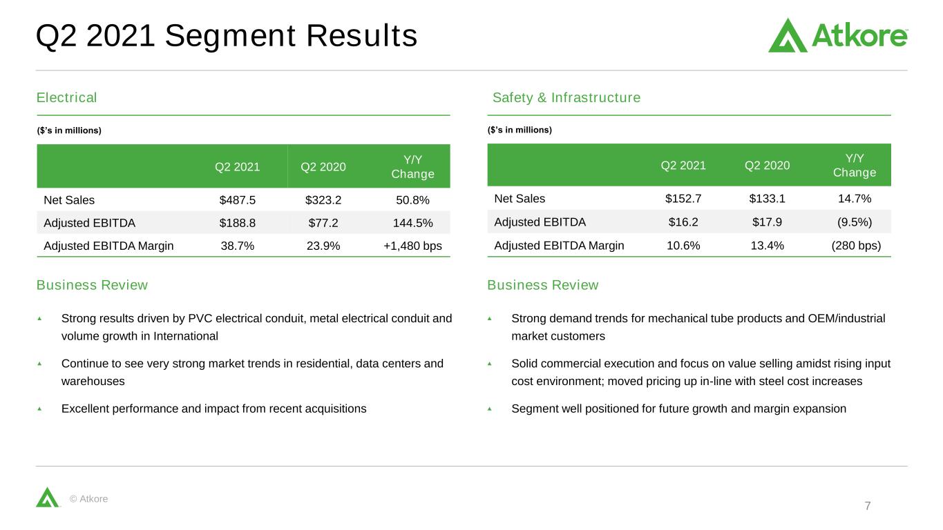The height and width of the screenshot is (530, 943).
Task: Click 'Y/Y Change' header in Safety & Infrastructure table
Action: pos(855,166)
